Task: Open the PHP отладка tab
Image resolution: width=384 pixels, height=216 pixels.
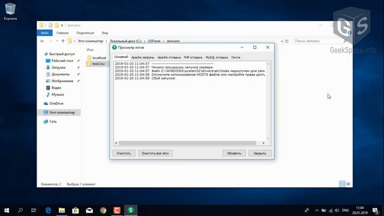Action: click(x=193, y=58)
